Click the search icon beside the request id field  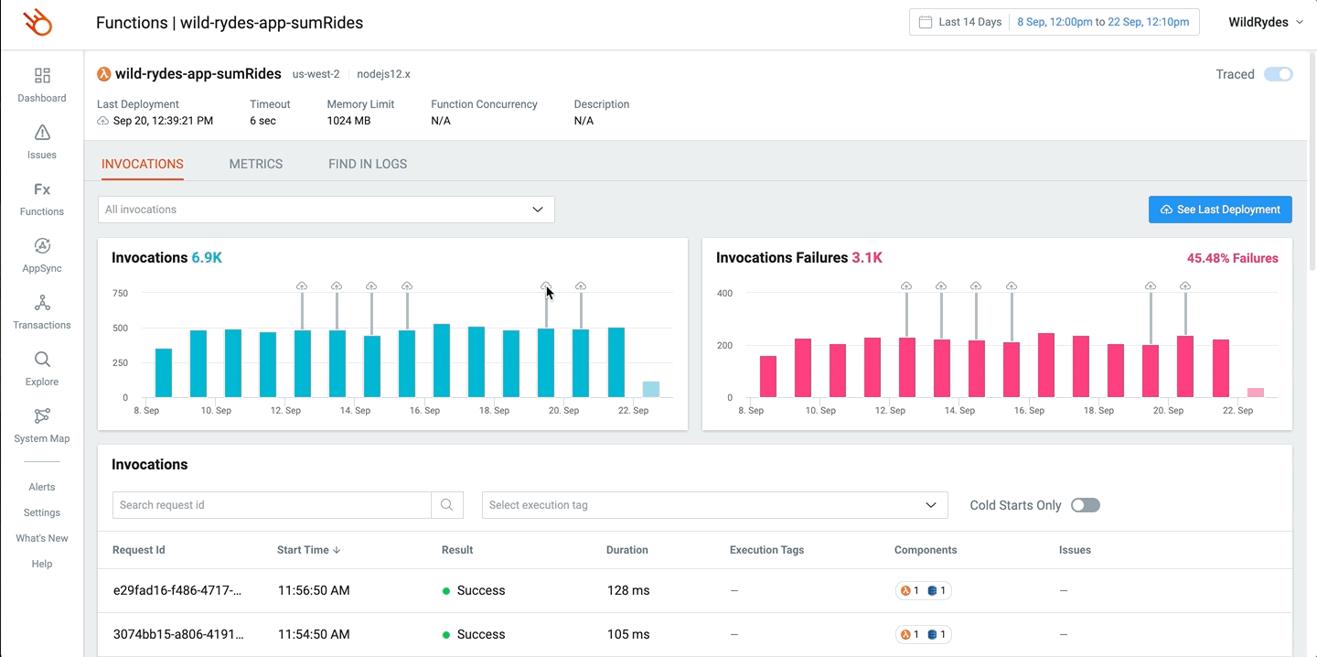[447, 505]
